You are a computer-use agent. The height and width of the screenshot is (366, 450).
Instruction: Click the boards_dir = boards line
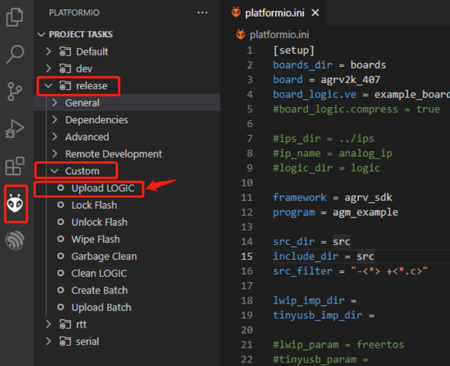point(329,65)
